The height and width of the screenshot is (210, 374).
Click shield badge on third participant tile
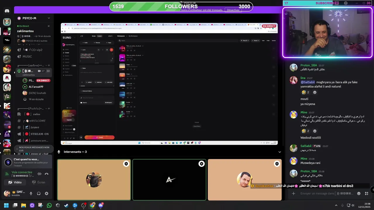coord(277,164)
